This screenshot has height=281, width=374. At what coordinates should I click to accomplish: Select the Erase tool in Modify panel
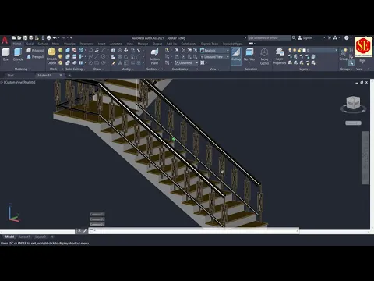[114, 63]
